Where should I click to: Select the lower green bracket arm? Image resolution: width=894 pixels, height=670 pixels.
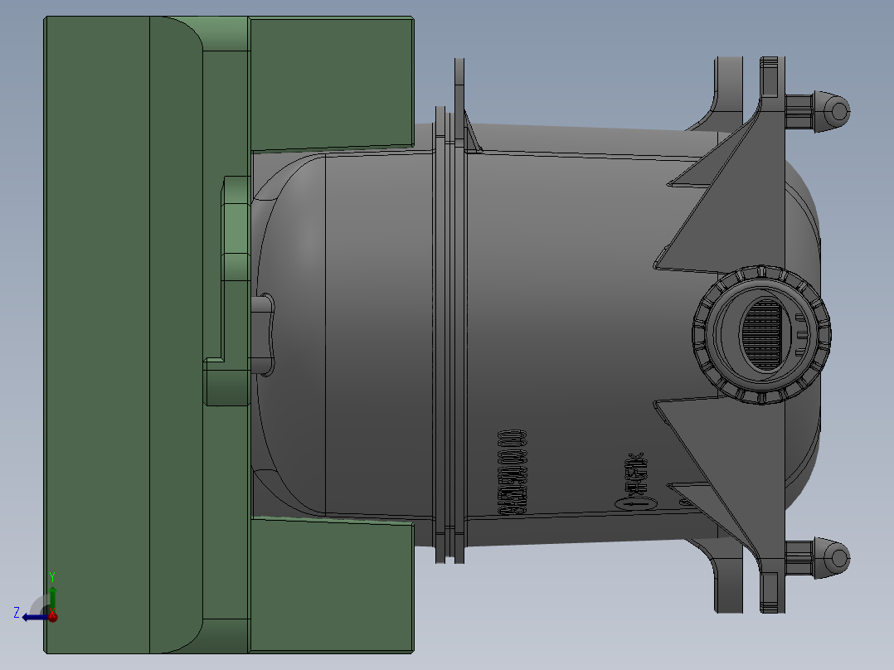(x=332, y=585)
